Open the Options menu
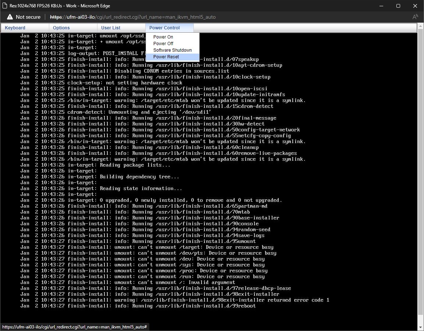The image size is (424, 331). tap(61, 28)
